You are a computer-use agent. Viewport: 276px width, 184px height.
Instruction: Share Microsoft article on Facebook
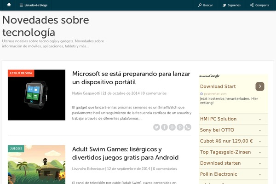[164, 127]
